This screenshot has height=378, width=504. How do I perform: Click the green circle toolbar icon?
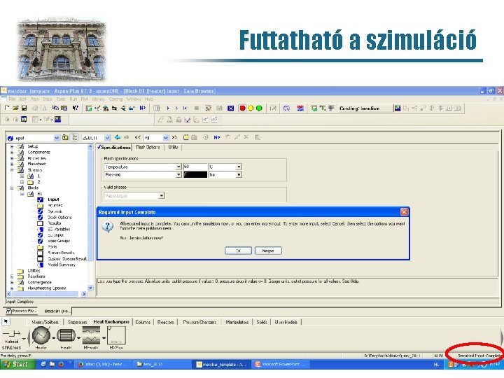pos(259,108)
